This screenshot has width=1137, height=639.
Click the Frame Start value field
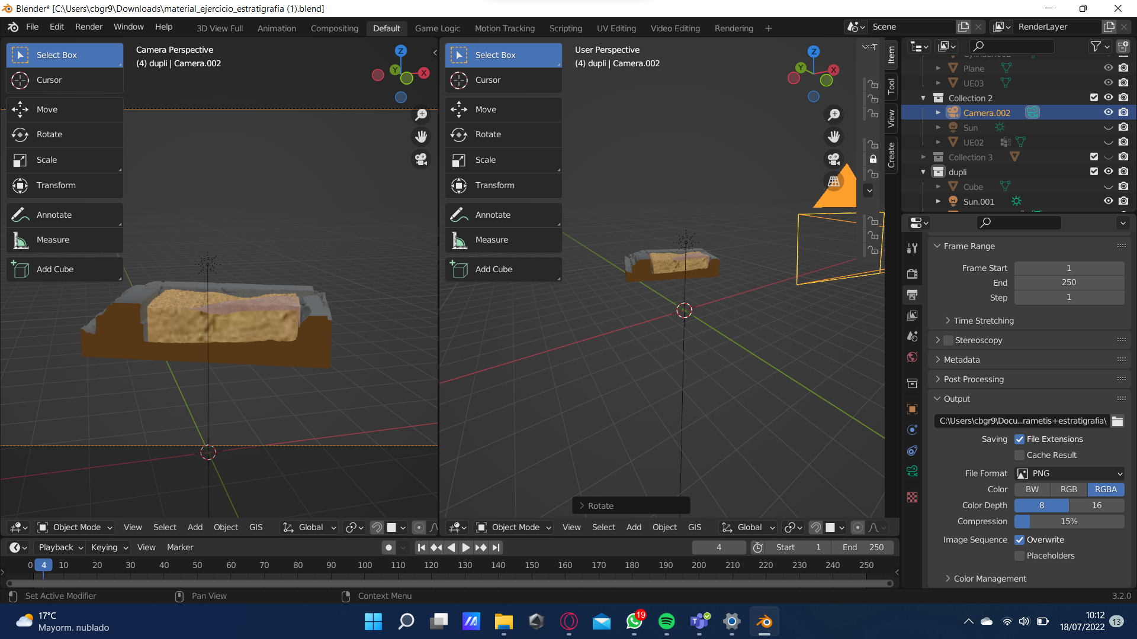1069,268
